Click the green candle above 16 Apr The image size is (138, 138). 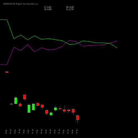(x=33, y=107)
